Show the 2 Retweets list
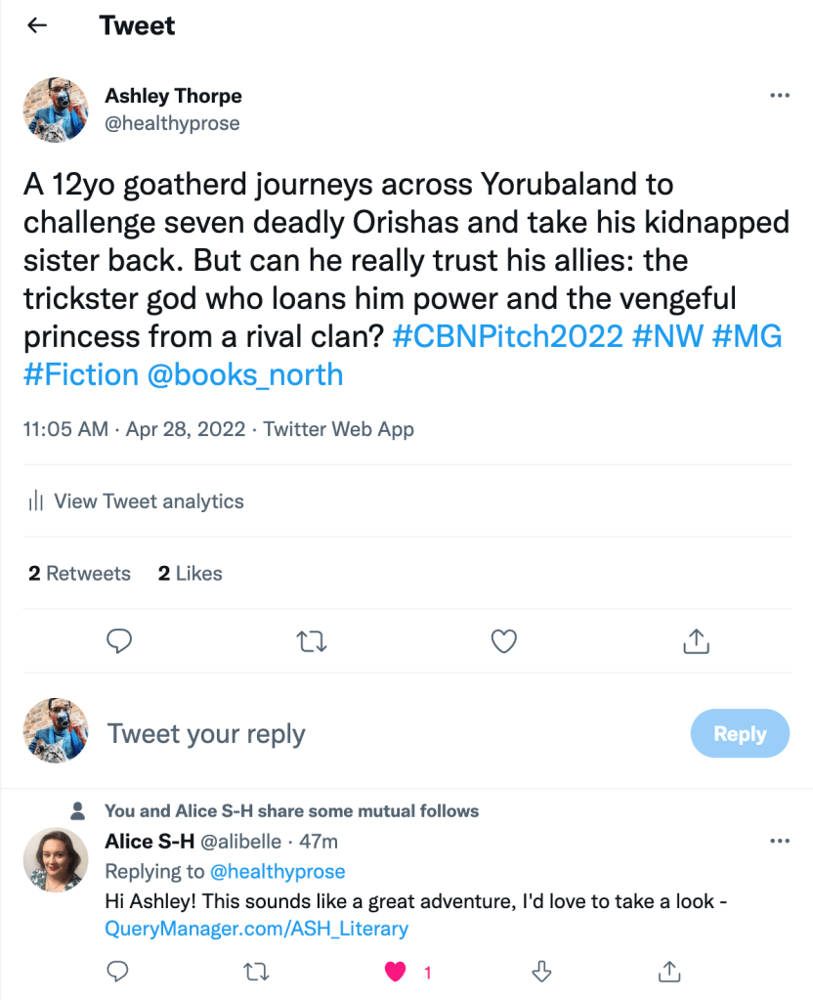 [79, 574]
